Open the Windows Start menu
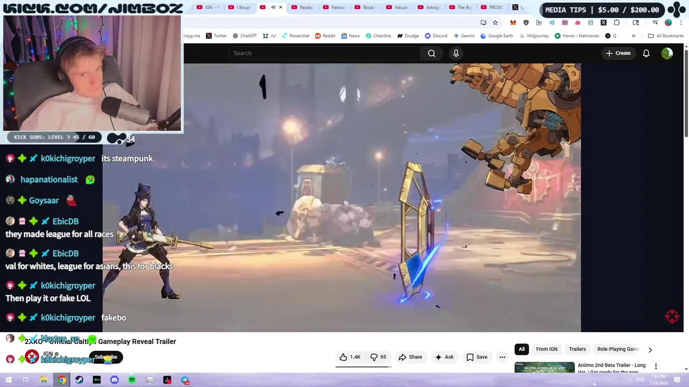The width and height of the screenshot is (689, 387). coord(9,380)
